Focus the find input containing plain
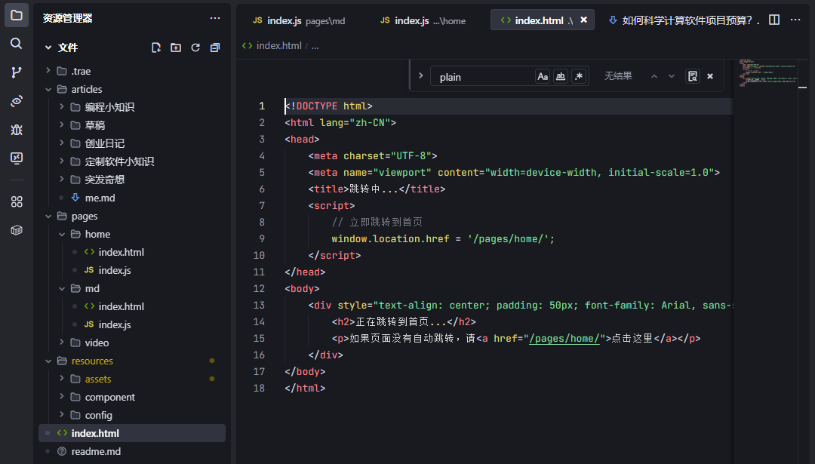This screenshot has height=464, width=815. [x=484, y=76]
